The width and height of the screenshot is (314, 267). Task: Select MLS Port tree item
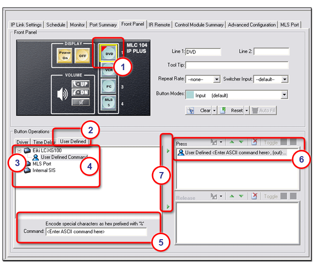pyautogui.click(x=42, y=164)
